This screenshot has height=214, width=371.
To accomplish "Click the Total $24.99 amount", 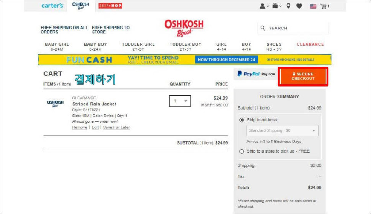I will tap(314, 188).
